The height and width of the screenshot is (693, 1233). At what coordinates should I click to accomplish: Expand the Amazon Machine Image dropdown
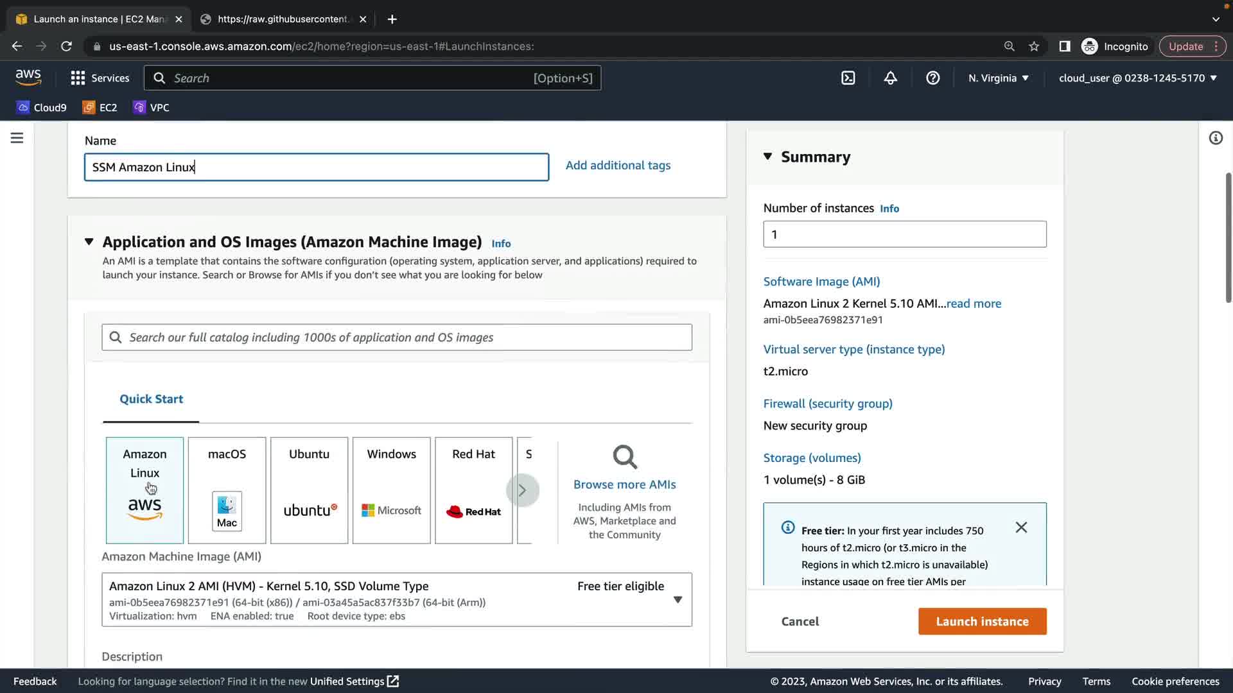(678, 599)
